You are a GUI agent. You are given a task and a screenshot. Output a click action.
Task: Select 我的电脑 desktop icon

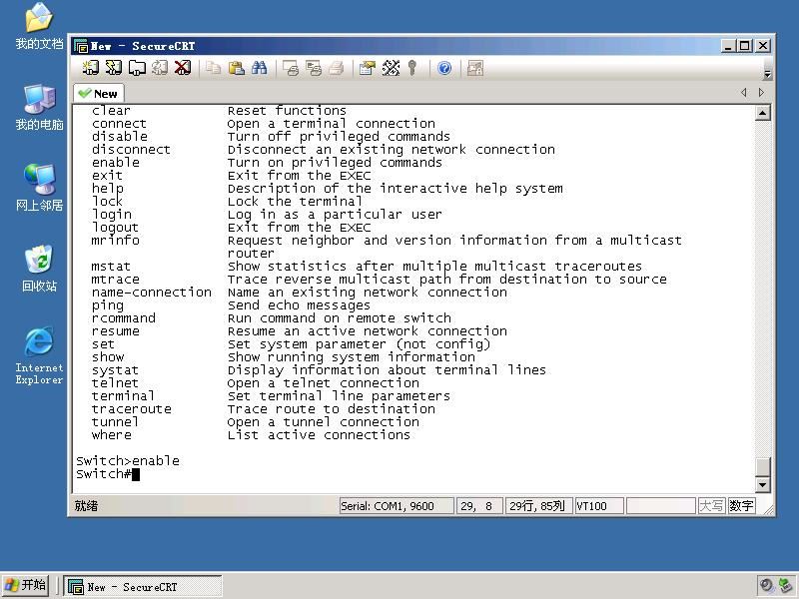point(39,108)
